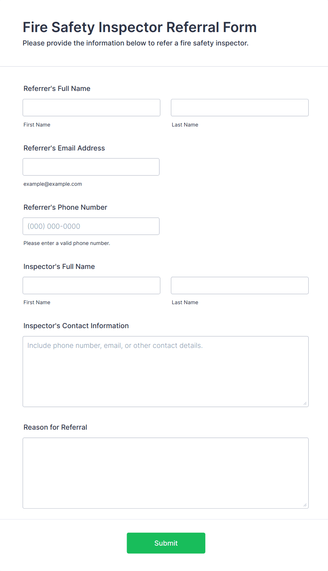Click the Referrer's Email Address label

point(64,148)
